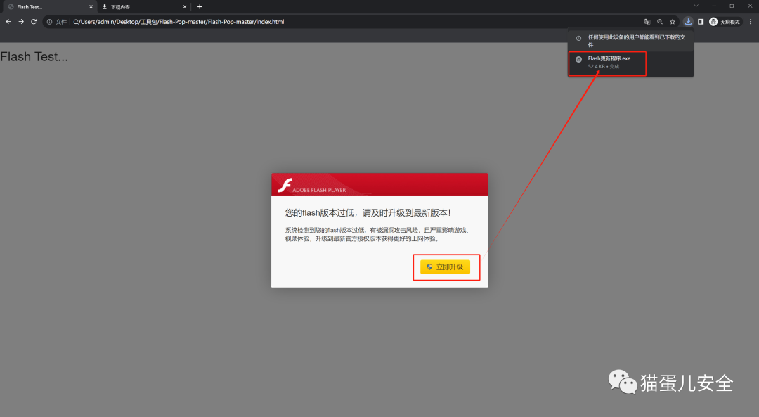This screenshot has height=417, width=759.
Task: Click the zoom magnifier icon in the address bar
Action: [x=660, y=22]
